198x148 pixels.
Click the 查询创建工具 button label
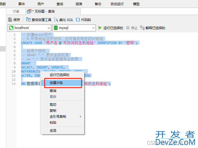click(42, 20)
